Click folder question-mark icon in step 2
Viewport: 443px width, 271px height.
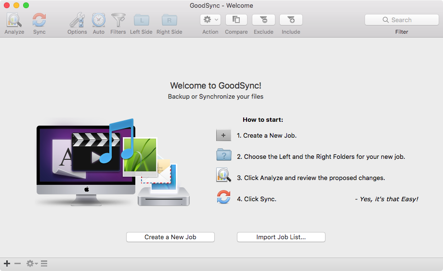pos(224,155)
